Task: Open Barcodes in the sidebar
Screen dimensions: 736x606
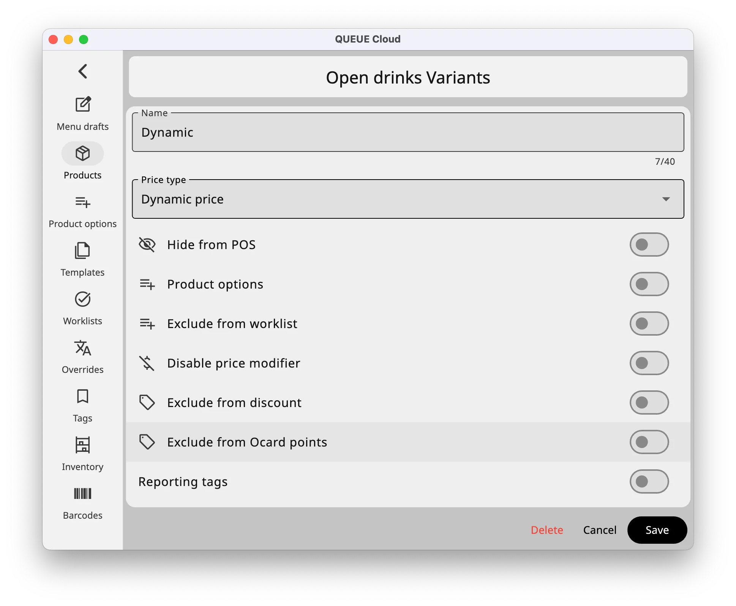Action: (83, 503)
